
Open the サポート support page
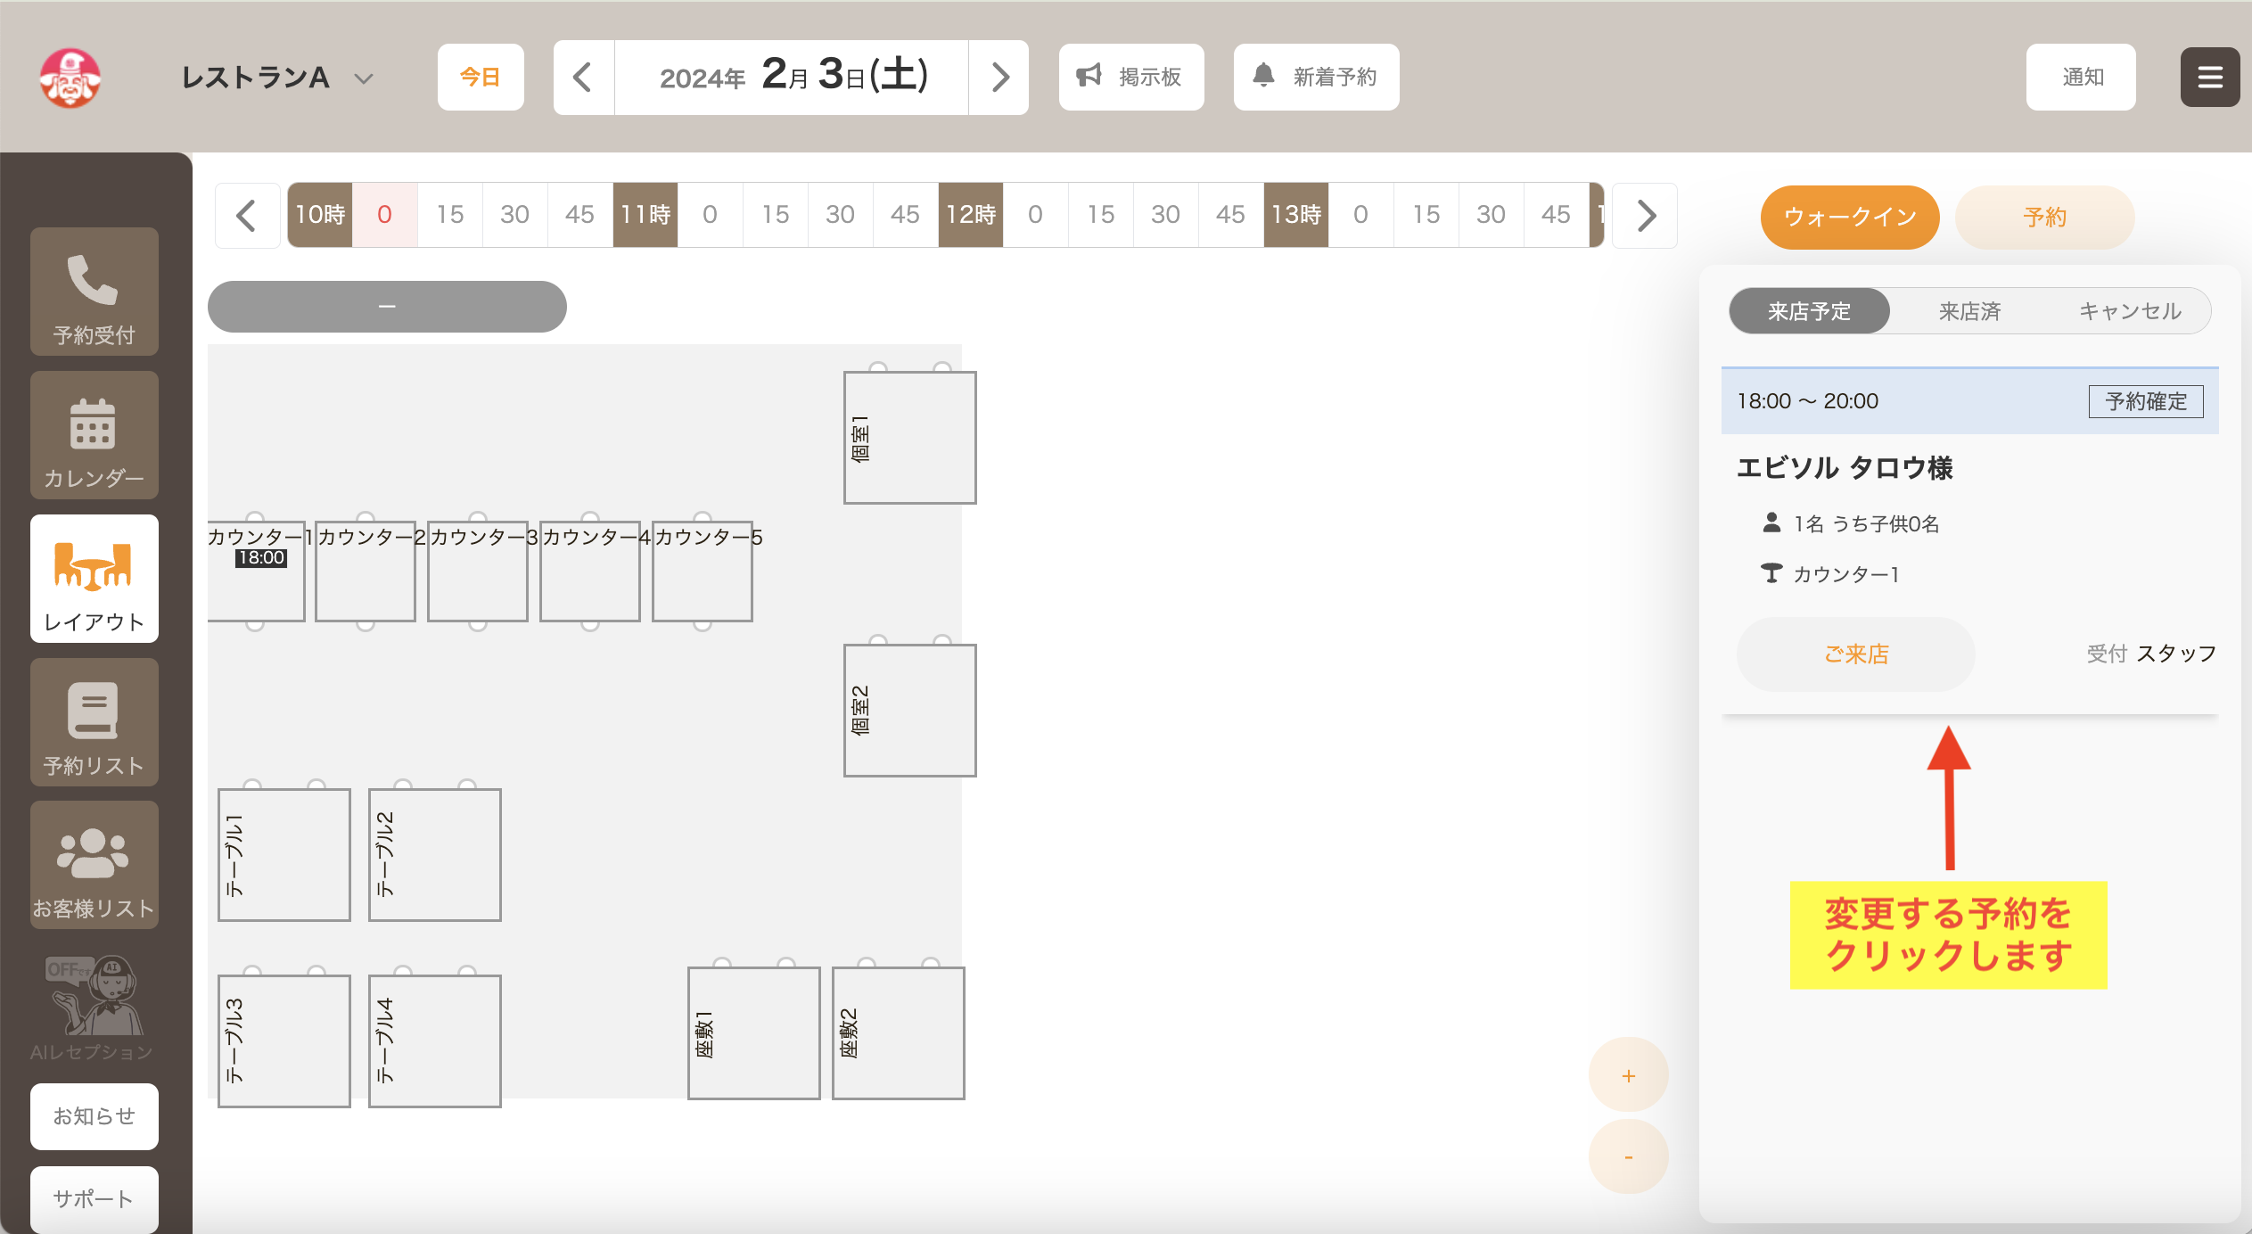(x=95, y=1199)
